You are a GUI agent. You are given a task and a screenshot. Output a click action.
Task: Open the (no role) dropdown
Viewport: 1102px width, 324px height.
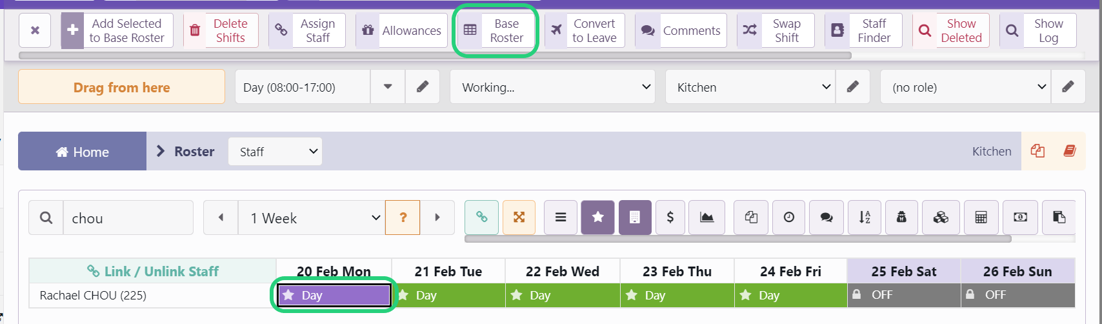(x=966, y=87)
